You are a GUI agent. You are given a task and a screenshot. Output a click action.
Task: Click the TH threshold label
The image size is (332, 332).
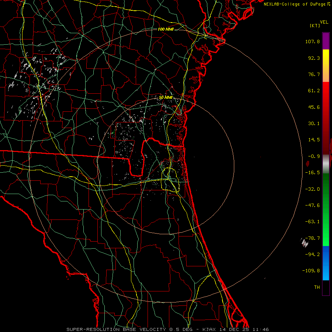[x=317, y=287]
